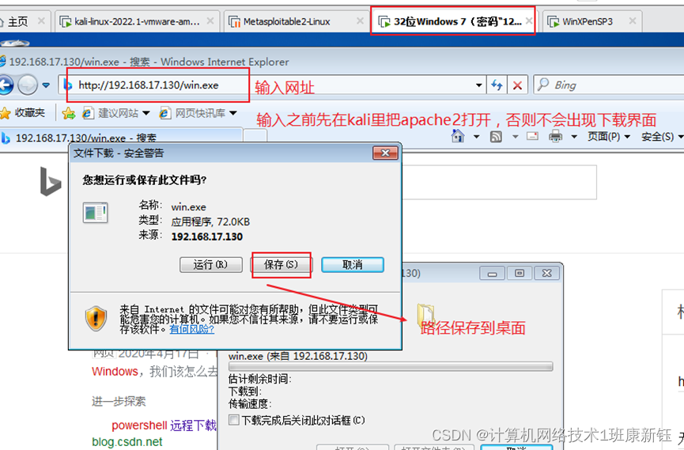Image resolution: width=684 pixels, height=450 pixels.
Task: Close the download progress window
Action: tap(546, 273)
